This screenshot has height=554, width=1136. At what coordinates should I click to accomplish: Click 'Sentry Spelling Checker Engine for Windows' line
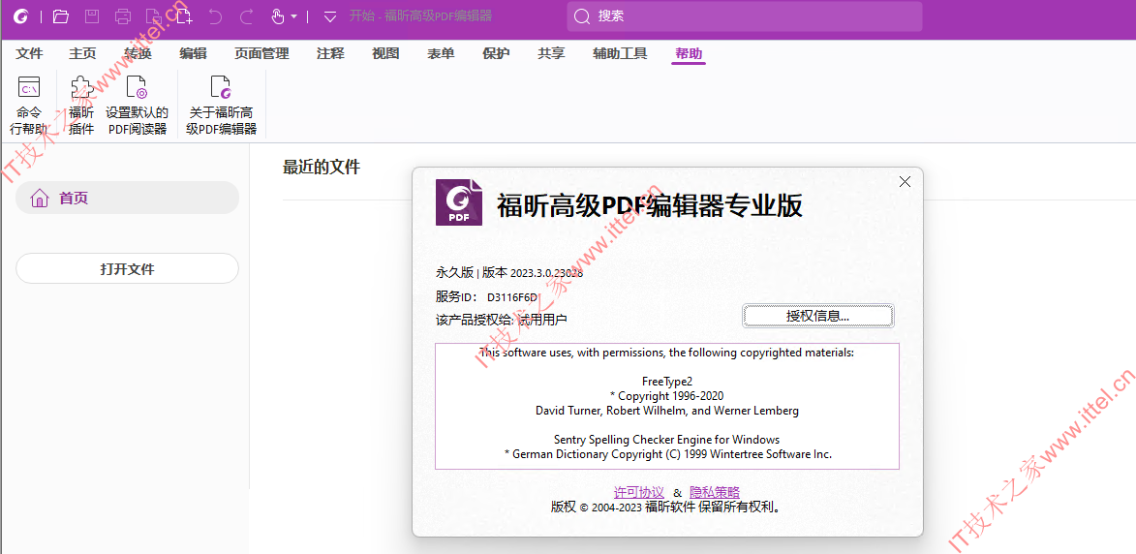pyautogui.click(x=666, y=440)
